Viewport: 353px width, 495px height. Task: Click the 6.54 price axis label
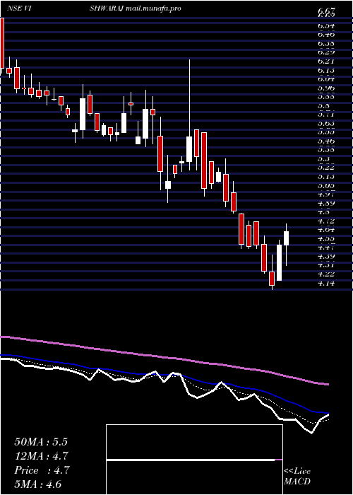tap(325, 25)
